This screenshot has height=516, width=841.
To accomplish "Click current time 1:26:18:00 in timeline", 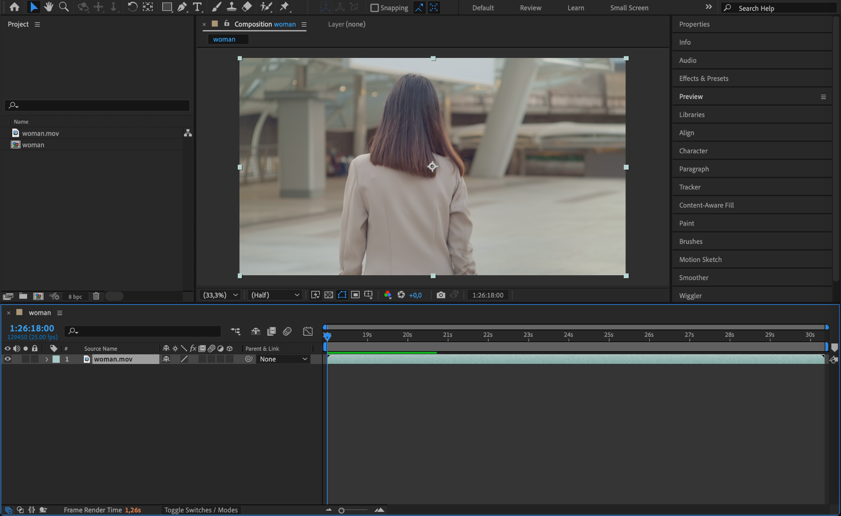I will (x=32, y=328).
